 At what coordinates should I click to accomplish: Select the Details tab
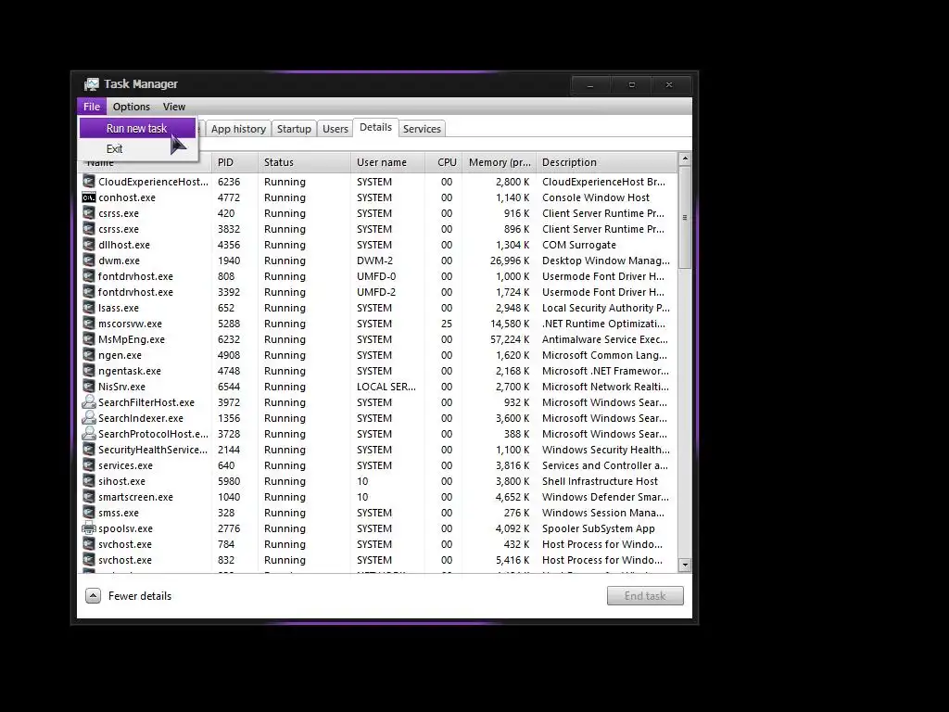point(376,128)
